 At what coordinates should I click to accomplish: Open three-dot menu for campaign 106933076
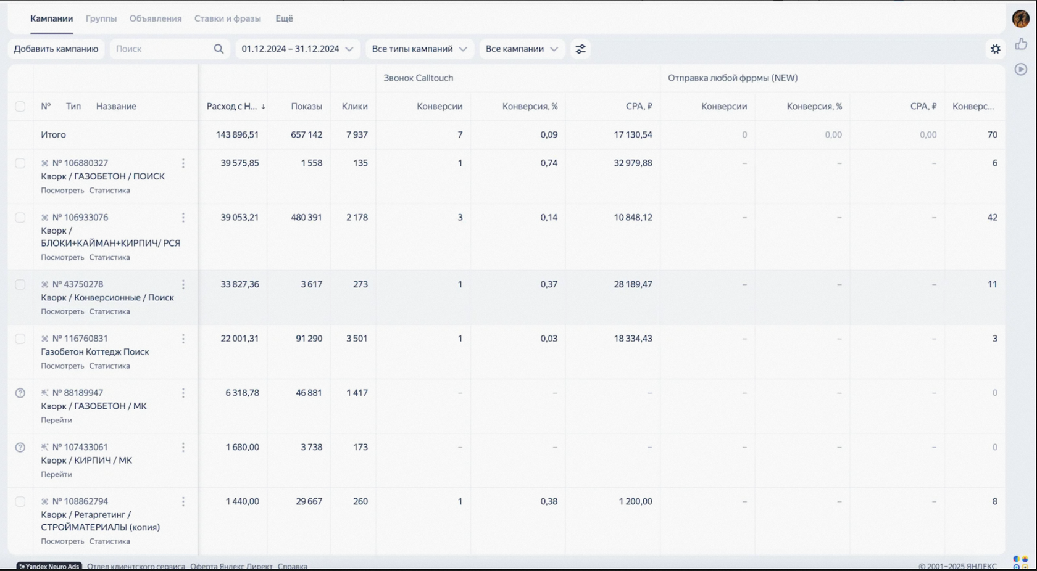183,218
